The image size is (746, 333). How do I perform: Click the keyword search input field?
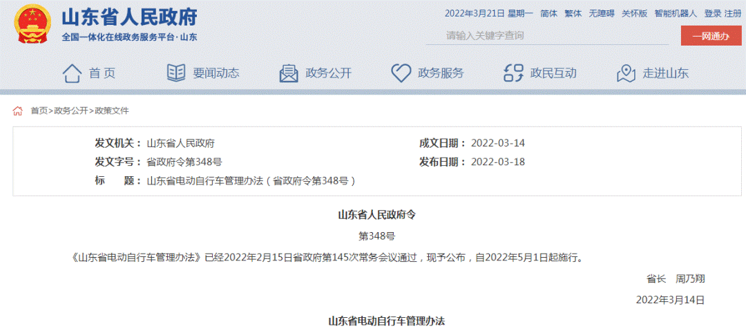point(546,35)
